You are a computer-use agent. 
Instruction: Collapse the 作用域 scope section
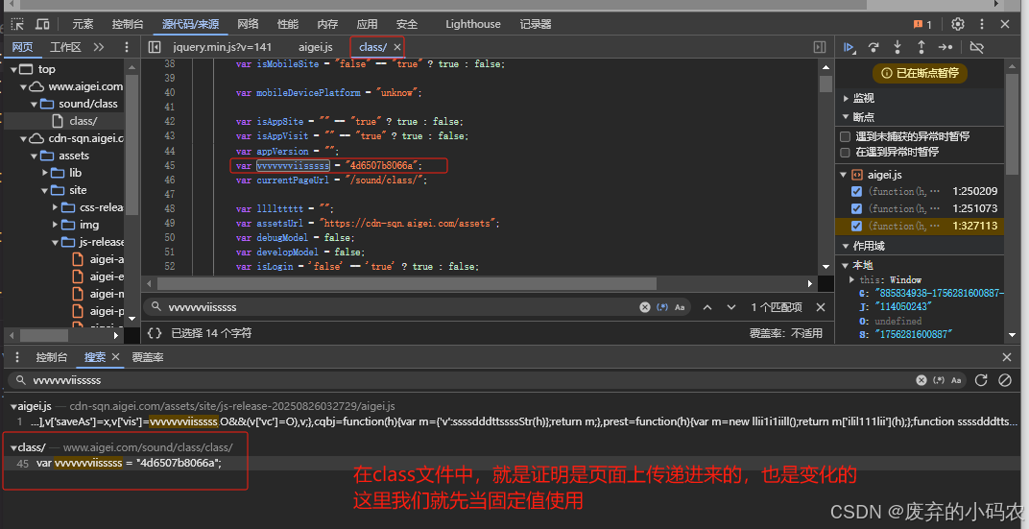pos(846,246)
